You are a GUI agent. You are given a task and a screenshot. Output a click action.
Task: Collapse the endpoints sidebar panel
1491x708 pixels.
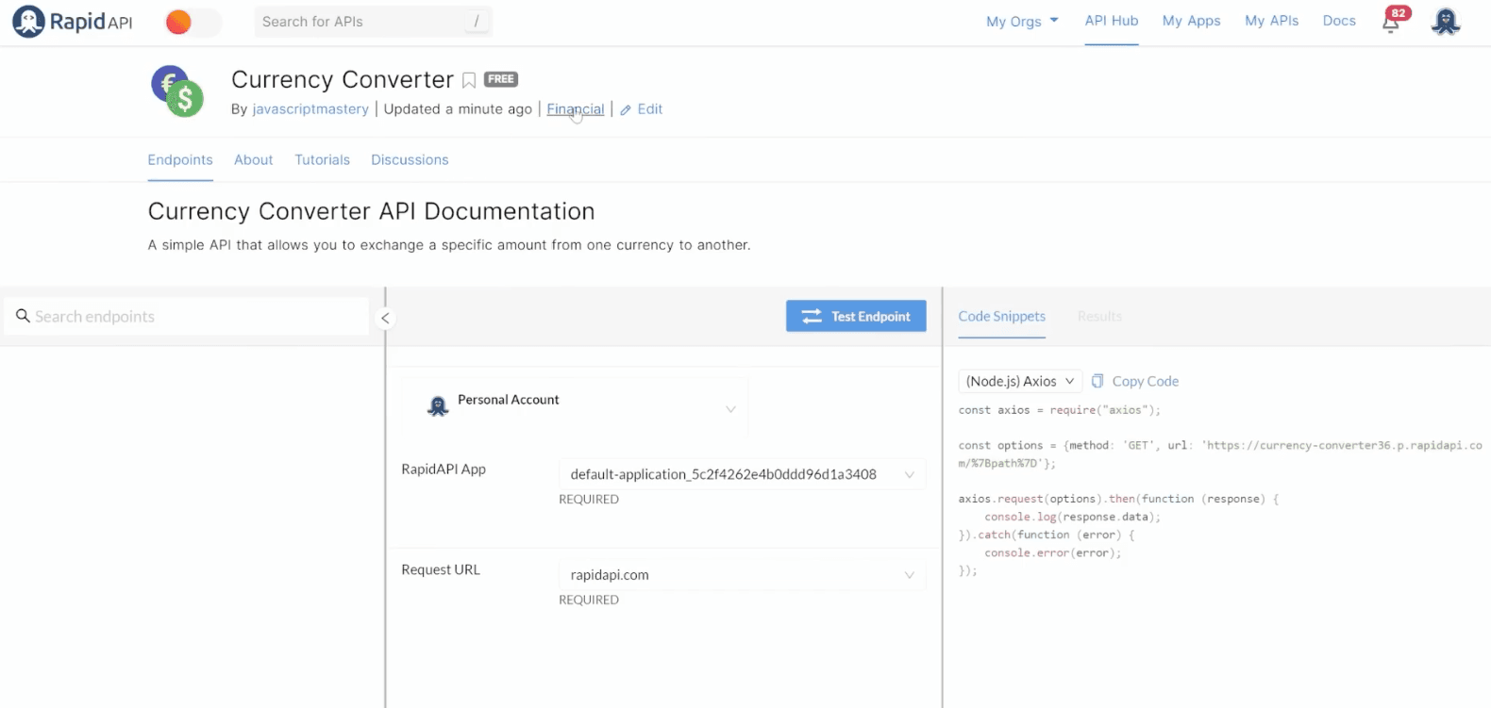tap(385, 318)
